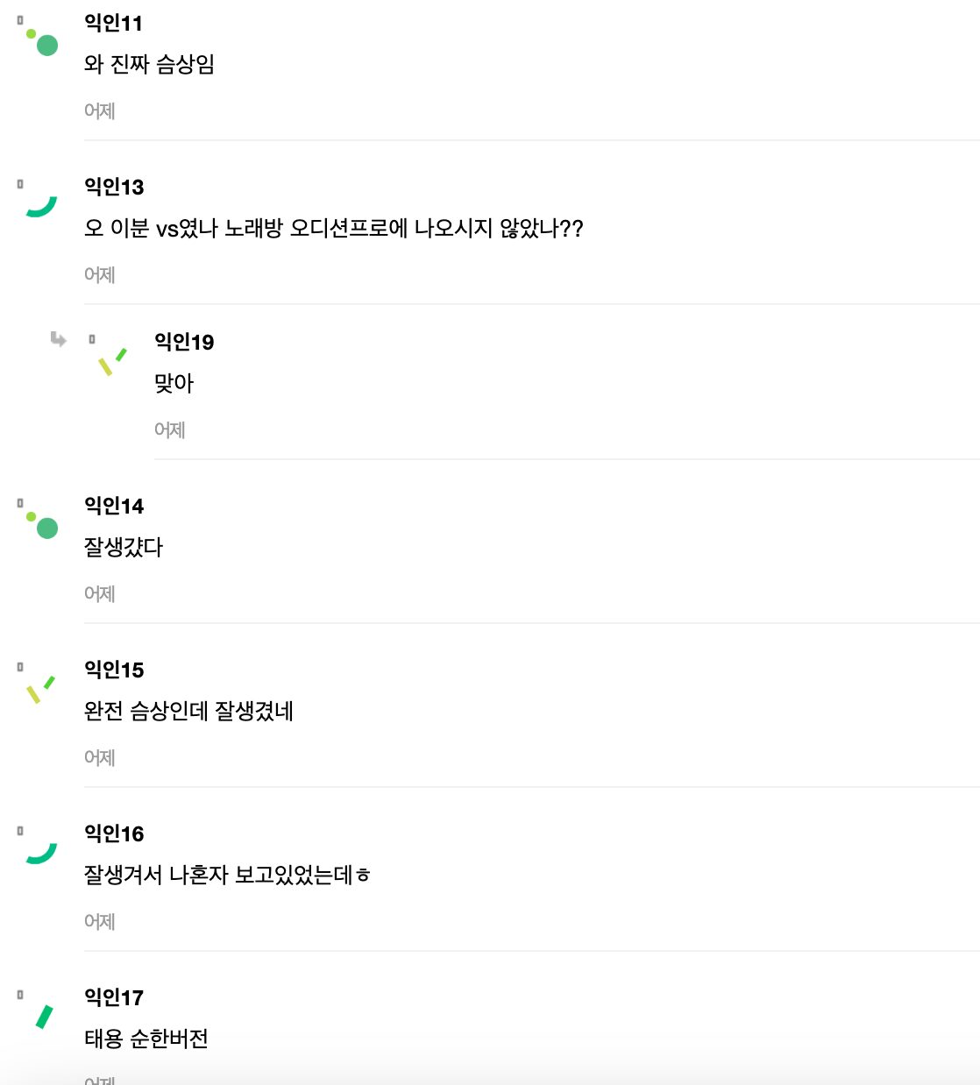Click the 어제 timestamp under 익인14's comment
This screenshot has width=980, height=1085.
click(x=100, y=593)
